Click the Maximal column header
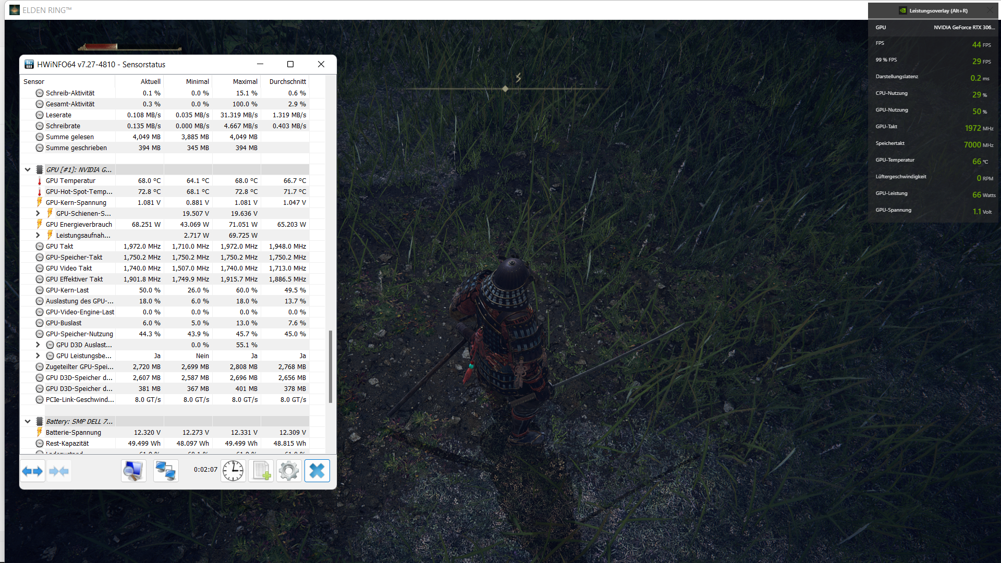 [x=245, y=81]
